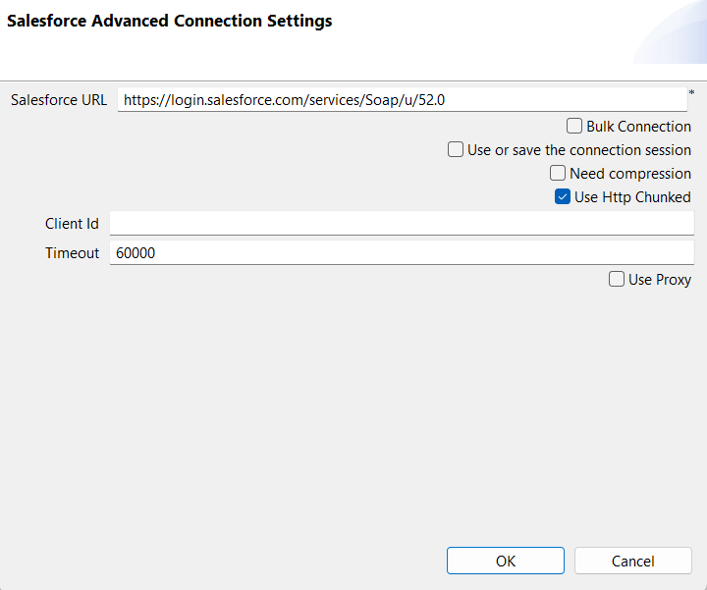Click the Salesforce URL text field
Image resolution: width=707 pixels, height=590 pixels.
(402, 100)
